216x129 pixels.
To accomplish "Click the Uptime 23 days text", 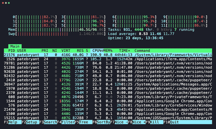I will coord(136,38).
